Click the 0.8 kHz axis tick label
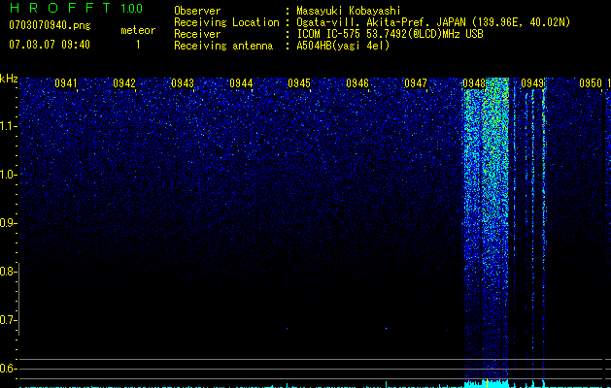Image resolution: width=611 pixels, height=388 pixels. click(x=9, y=272)
